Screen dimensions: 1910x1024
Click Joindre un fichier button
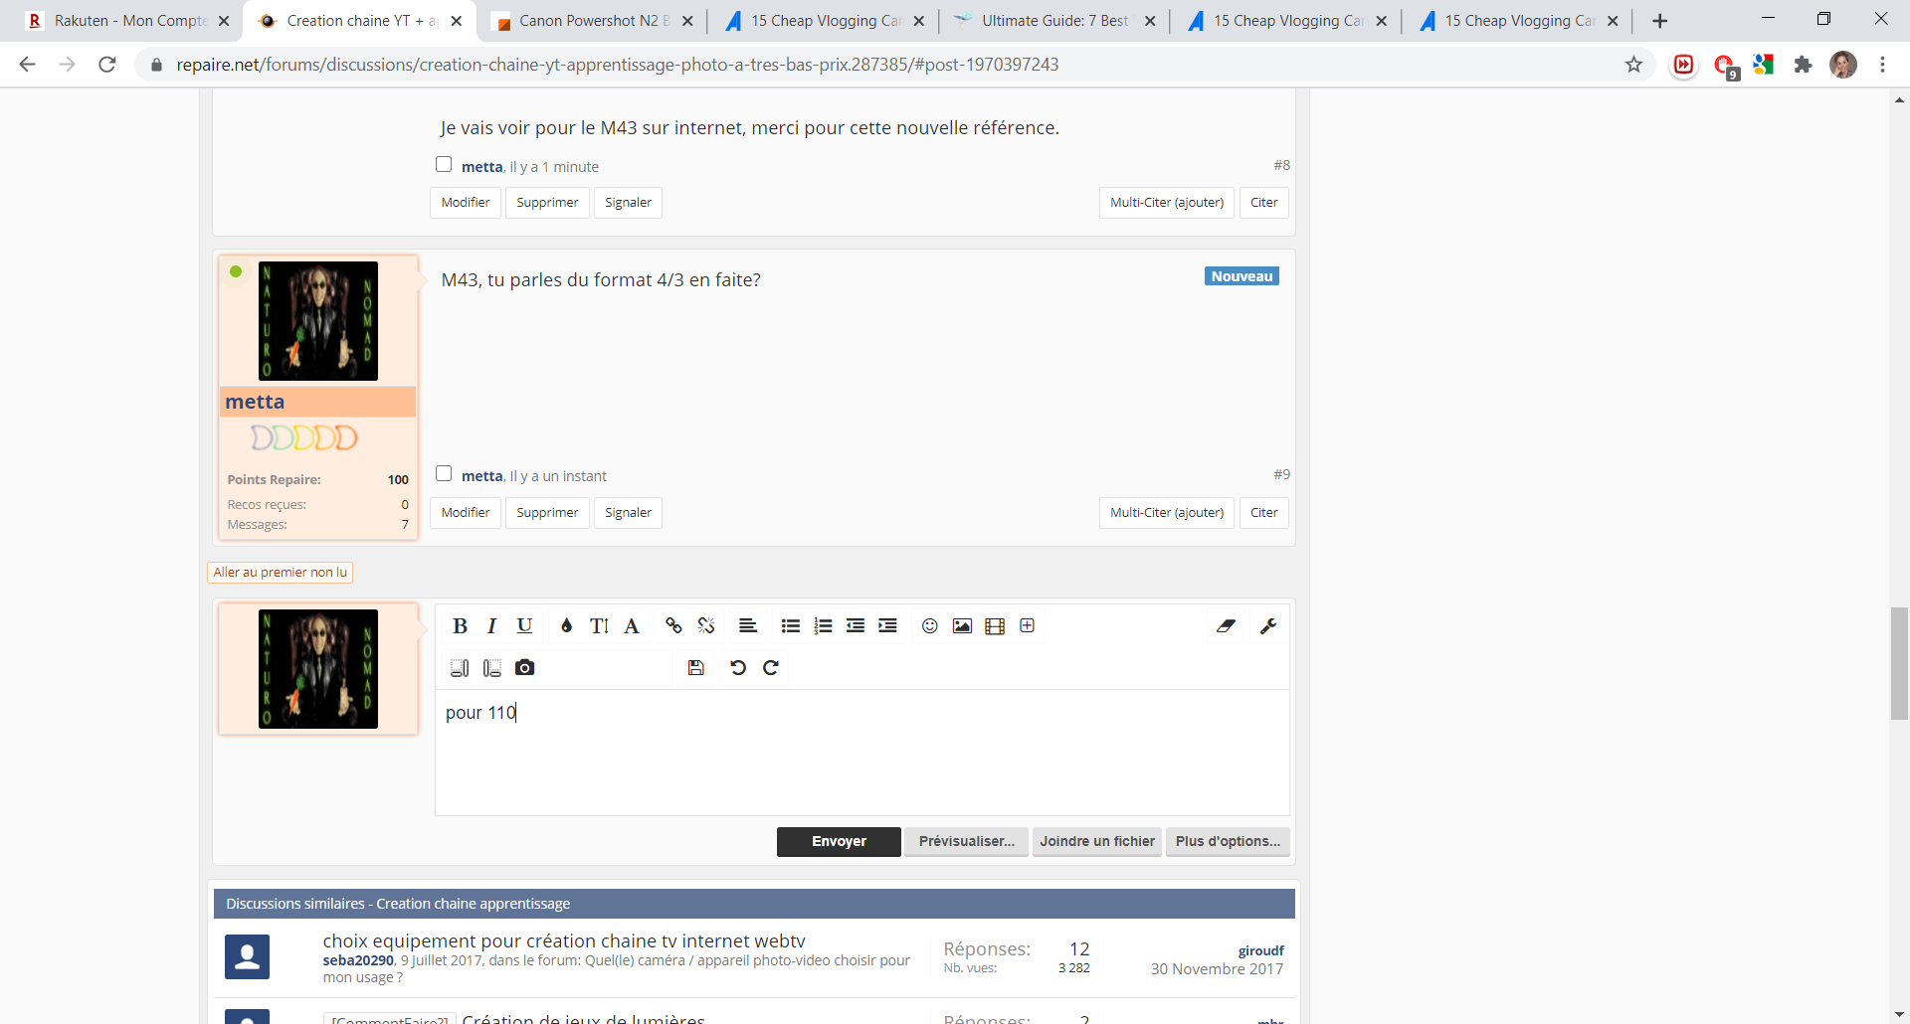click(1097, 842)
